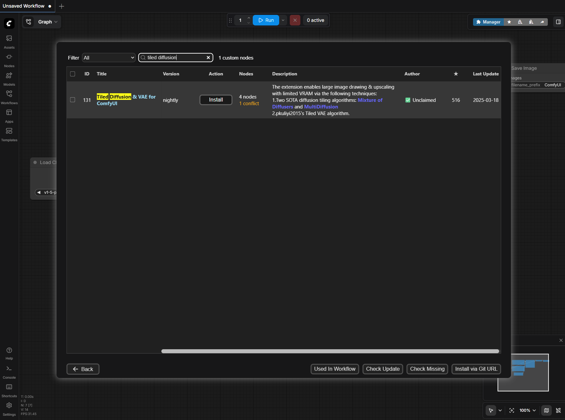Open the Nodes library panel
565x420 pixels.
[9, 60]
